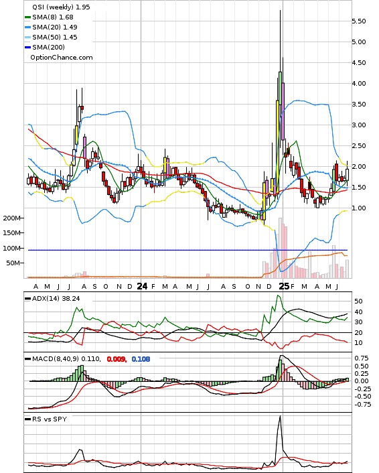Click the blue MACD value 0.108
The image size is (379, 473).
pos(141,359)
